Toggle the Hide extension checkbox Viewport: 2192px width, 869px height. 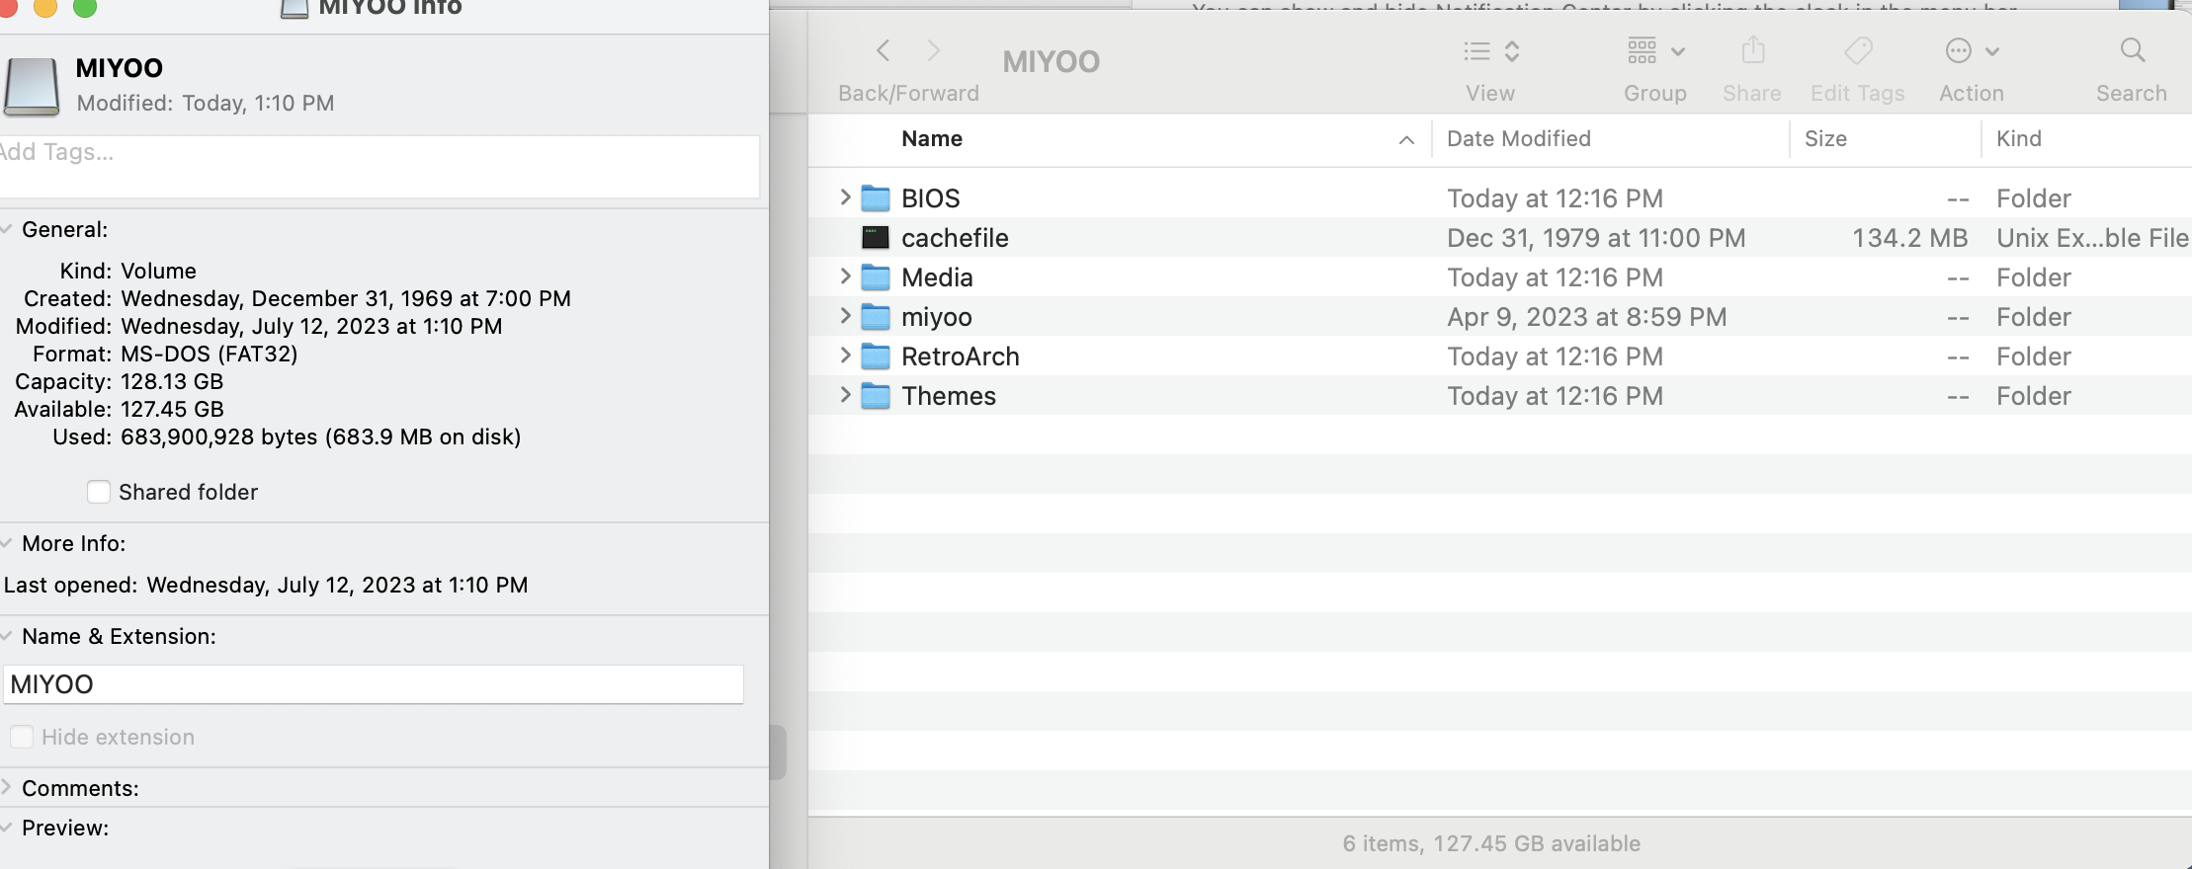tap(22, 737)
